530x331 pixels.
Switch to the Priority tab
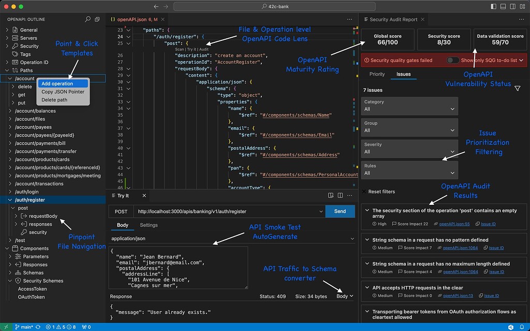point(377,74)
